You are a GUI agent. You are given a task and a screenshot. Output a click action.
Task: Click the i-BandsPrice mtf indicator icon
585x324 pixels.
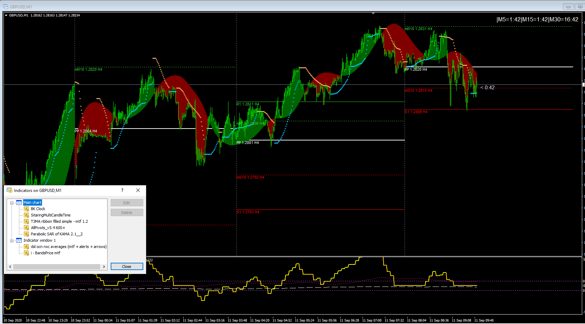[26, 253]
